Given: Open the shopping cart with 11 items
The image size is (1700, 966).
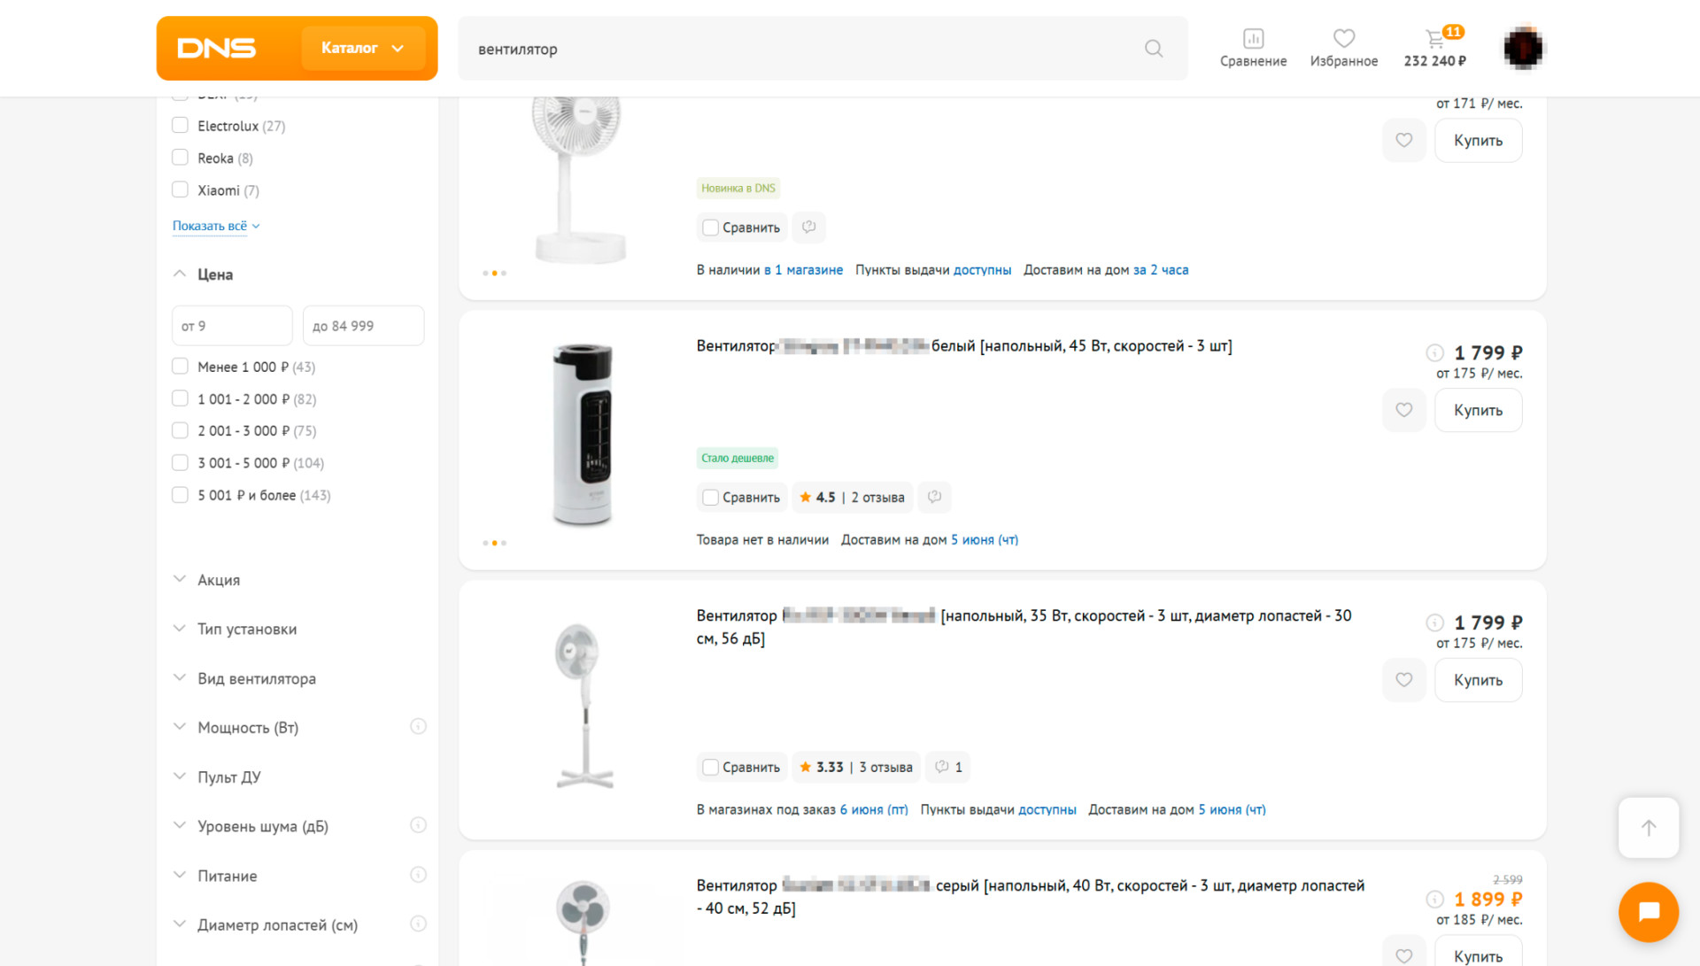Looking at the screenshot, I should tap(1434, 48).
